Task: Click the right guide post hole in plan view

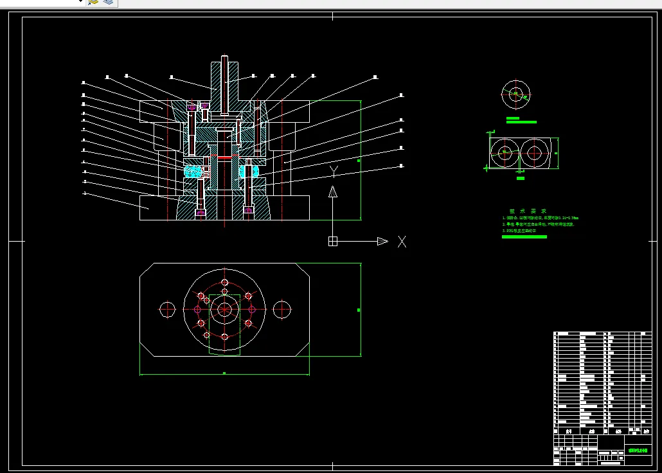Action: (282, 310)
